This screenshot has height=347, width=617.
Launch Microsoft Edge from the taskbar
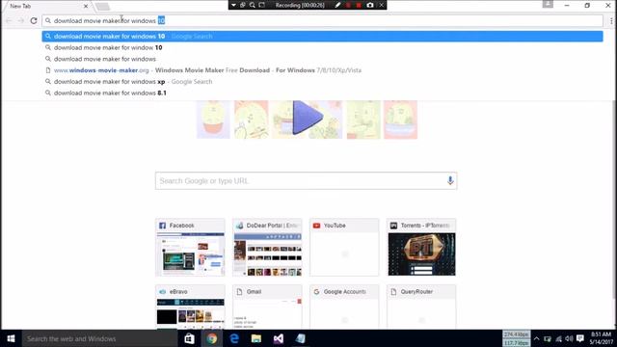click(x=234, y=338)
